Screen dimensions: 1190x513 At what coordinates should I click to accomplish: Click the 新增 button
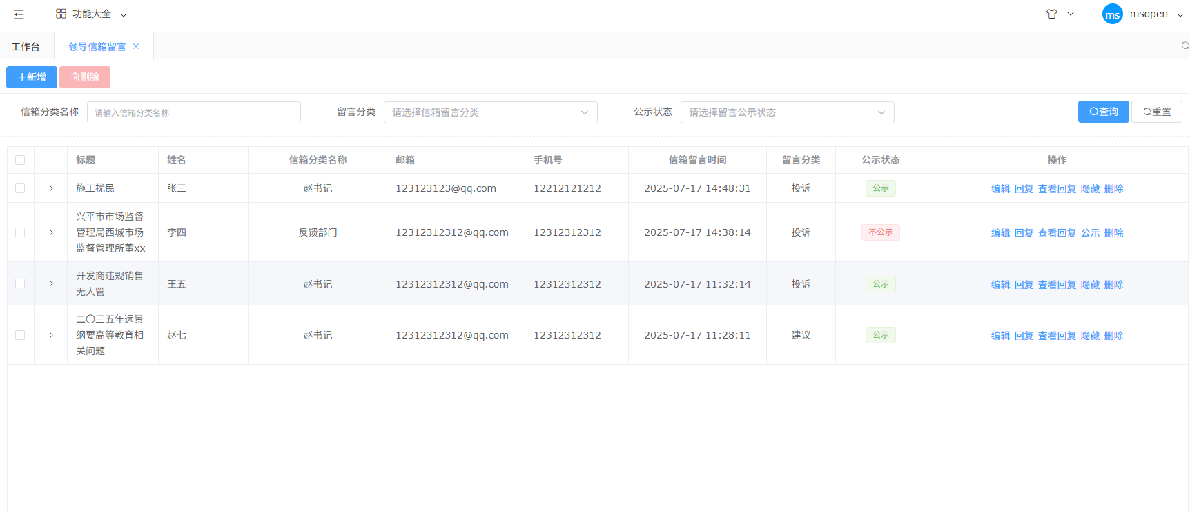[x=32, y=77]
